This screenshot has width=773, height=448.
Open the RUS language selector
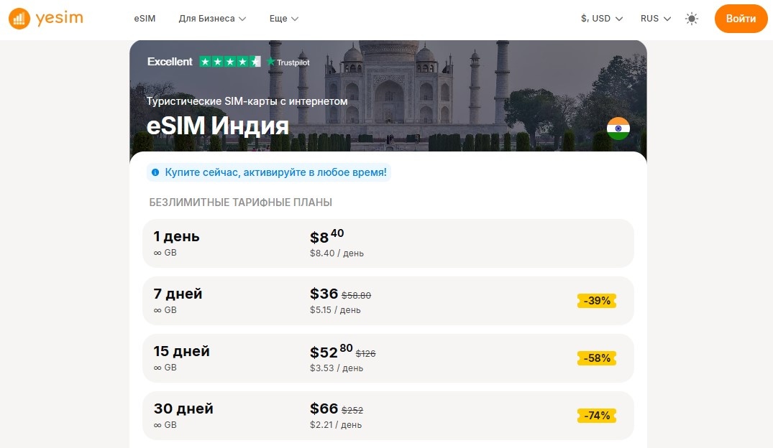pyautogui.click(x=655, y=19)
